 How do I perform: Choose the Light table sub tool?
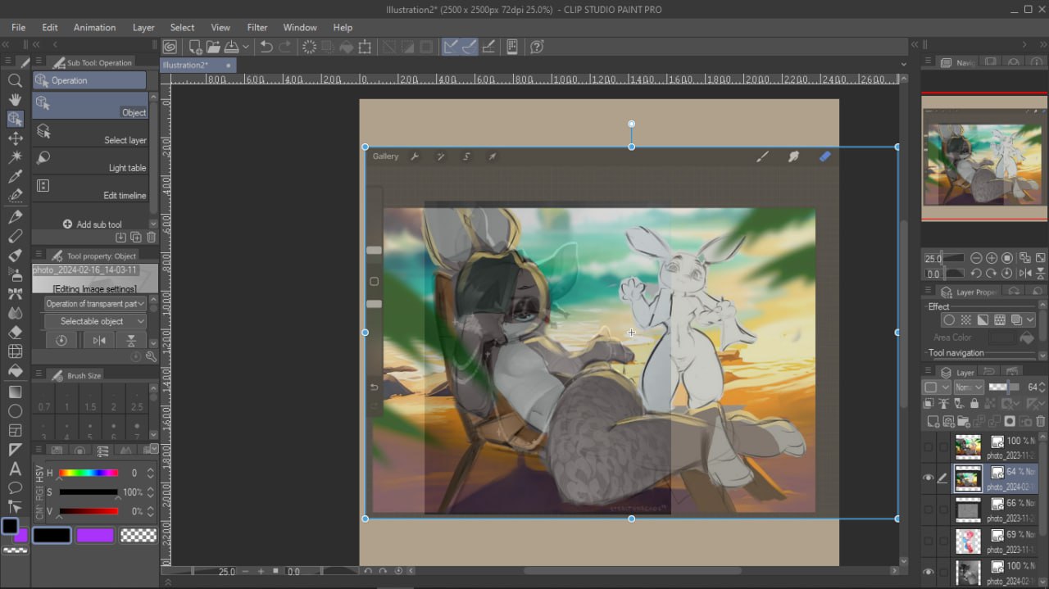(x=90, y=160)
